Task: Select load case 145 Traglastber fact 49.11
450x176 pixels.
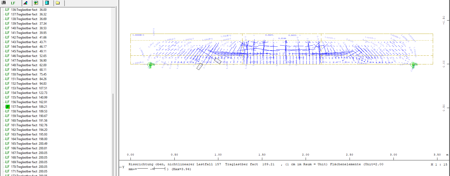Action: [x=29, y=51]
